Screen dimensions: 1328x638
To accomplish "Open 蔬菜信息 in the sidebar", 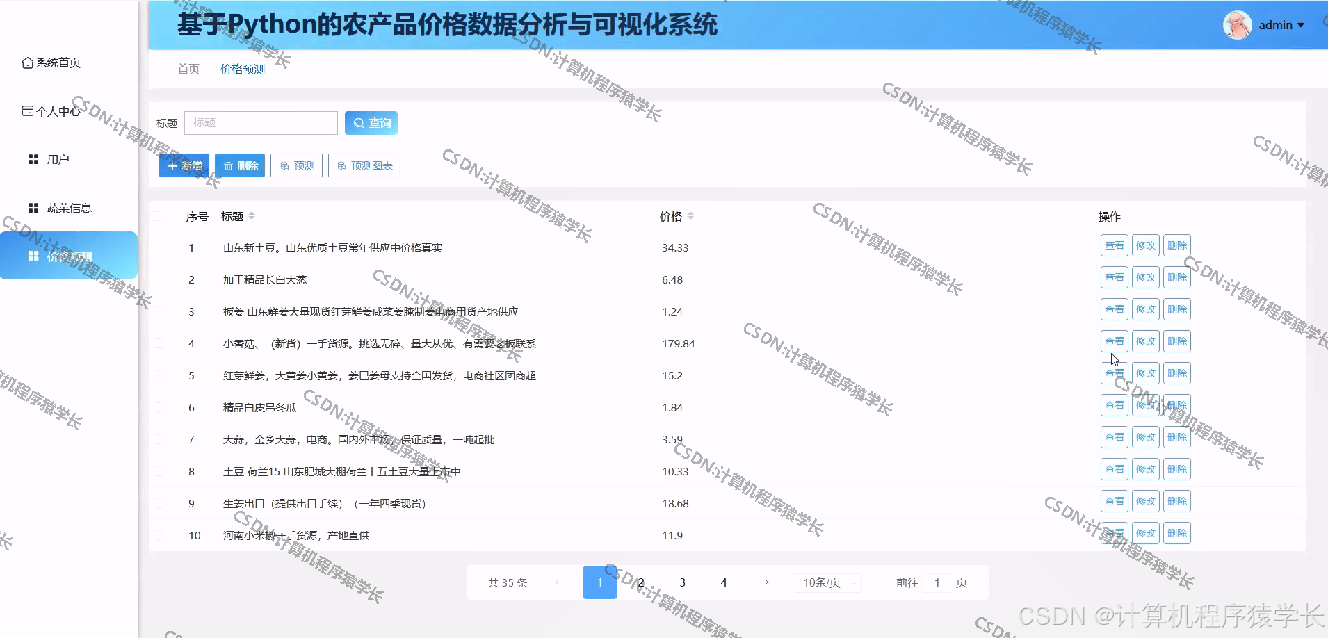I will point(60,208).
